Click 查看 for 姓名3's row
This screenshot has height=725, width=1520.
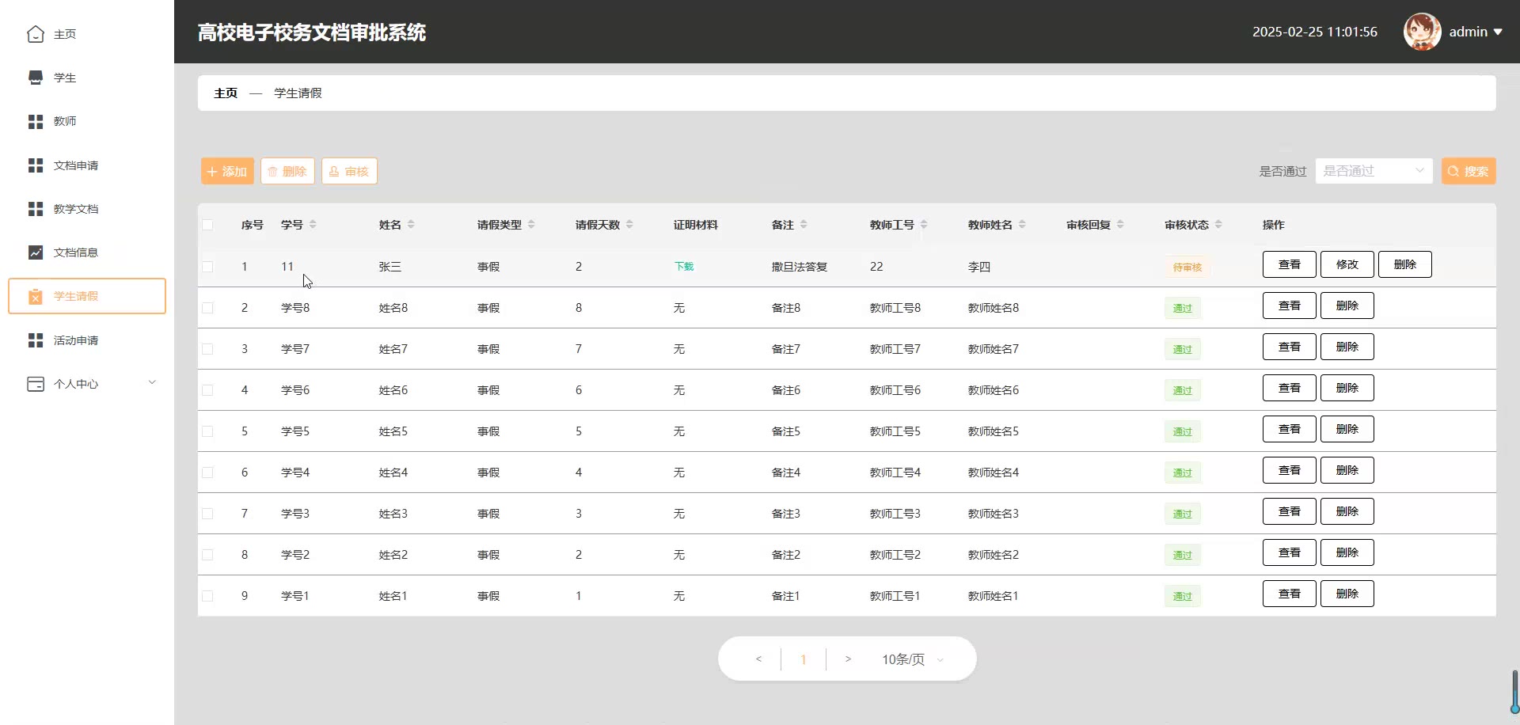1290,511
